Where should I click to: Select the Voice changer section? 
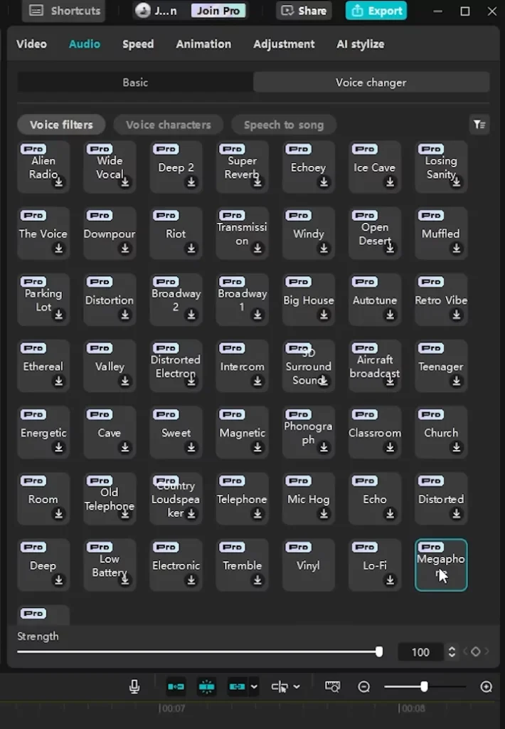coord(371,83)
